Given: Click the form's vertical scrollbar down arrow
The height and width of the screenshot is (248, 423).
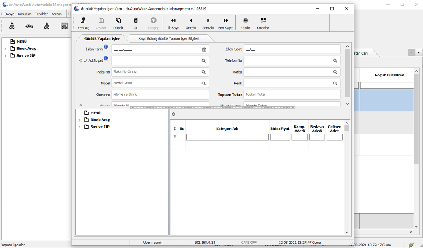Looking at the screenshot, I should coord(347,104).
